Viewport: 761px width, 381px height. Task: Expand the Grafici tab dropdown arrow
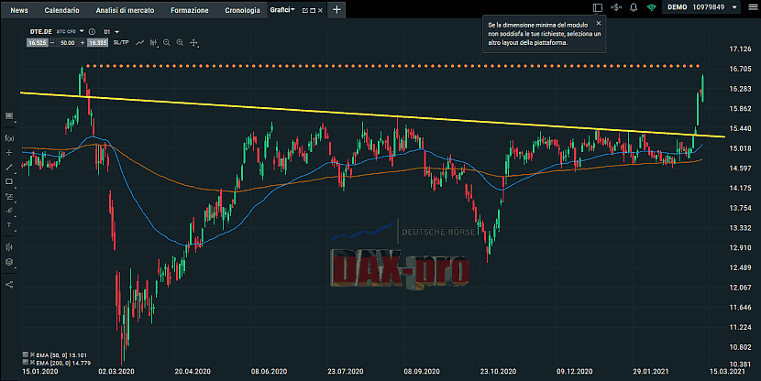click(292, 10)
